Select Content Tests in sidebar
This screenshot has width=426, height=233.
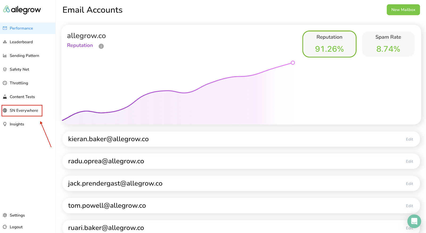22,97
